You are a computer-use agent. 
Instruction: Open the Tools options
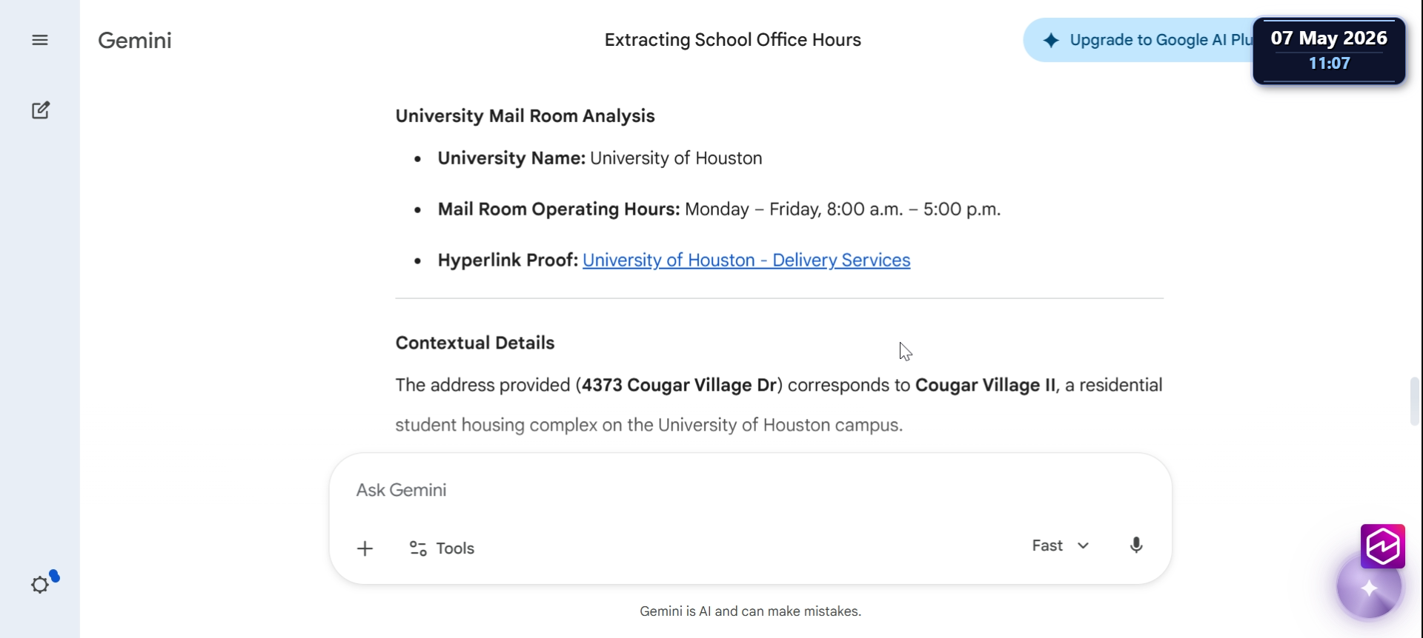tap(442, 548)
